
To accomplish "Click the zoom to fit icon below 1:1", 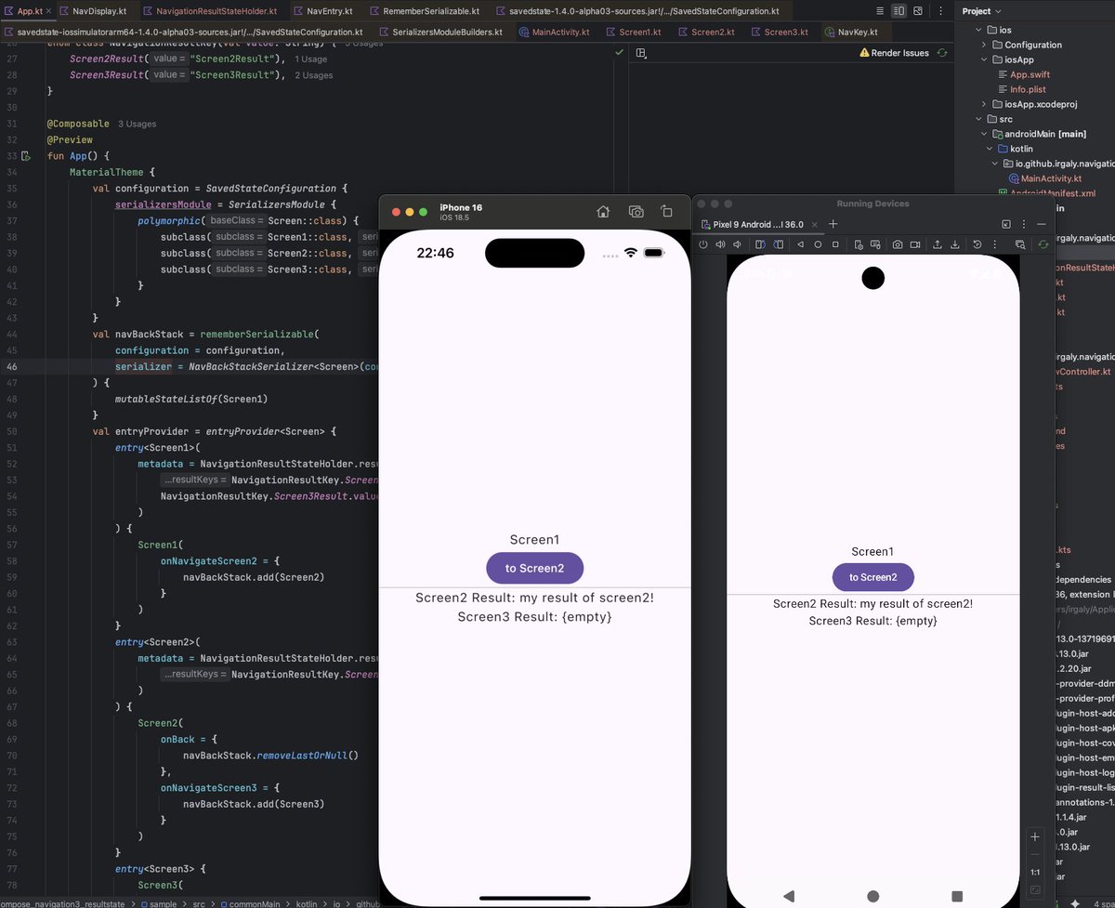I will (1035, 890).
